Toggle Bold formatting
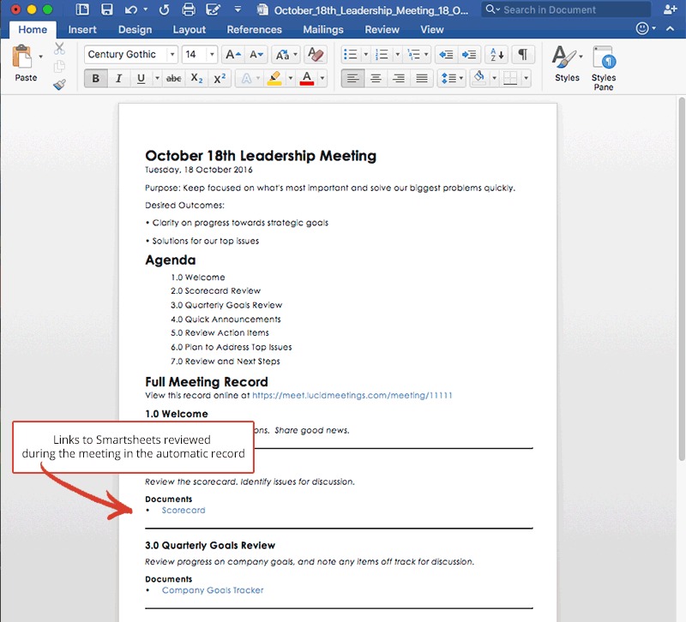This screenshot has height=622, width=686. pyautogui.click(x=95, y=78)
